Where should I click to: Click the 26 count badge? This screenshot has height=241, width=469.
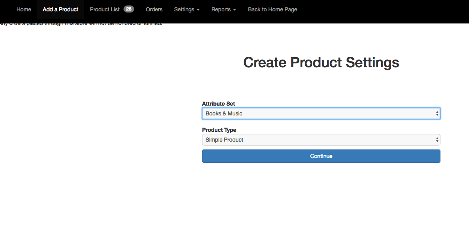click(129, 9)
